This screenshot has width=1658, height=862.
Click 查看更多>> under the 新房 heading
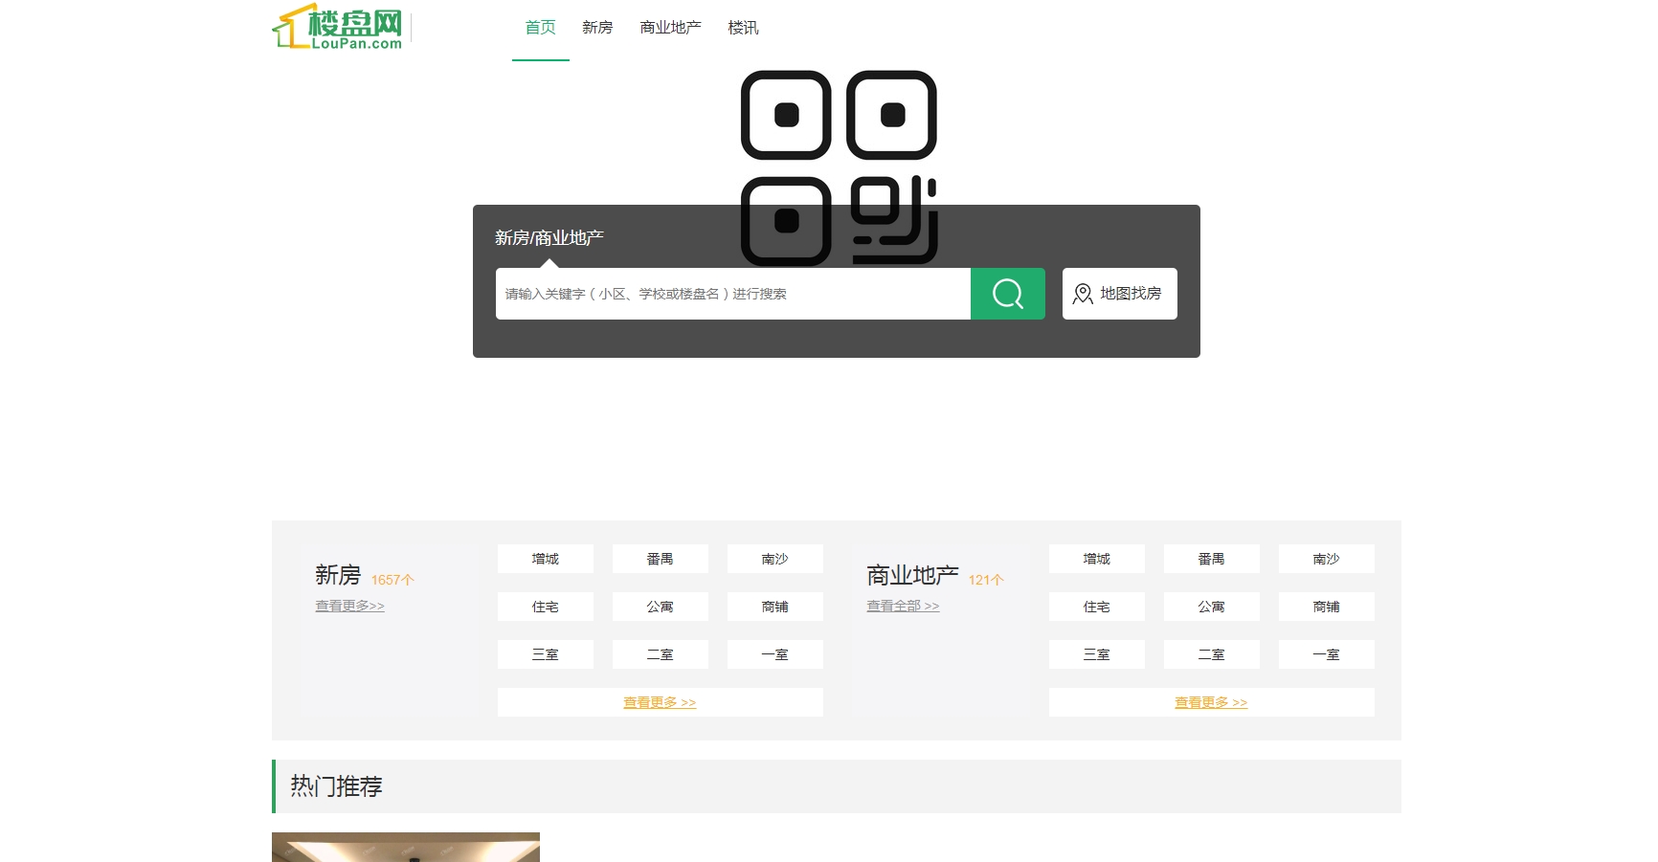(x=350, y=606)
